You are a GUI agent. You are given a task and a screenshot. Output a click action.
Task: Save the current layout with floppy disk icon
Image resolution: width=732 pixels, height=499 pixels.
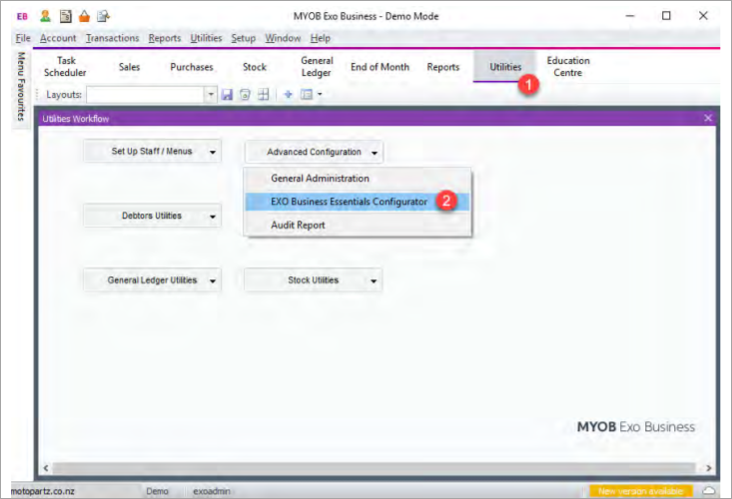(227, 95)
